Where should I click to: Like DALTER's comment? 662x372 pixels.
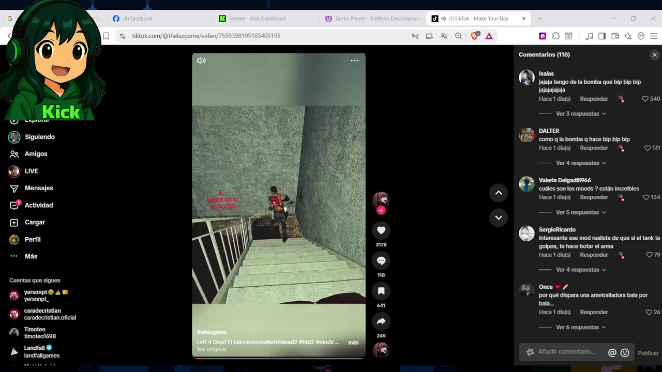648,148
